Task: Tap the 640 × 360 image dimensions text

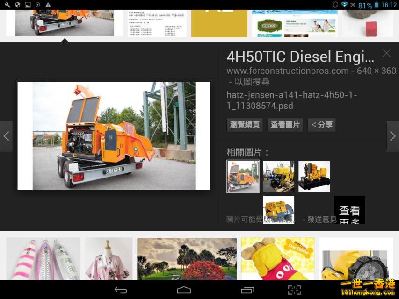Action: click(377, 71)
